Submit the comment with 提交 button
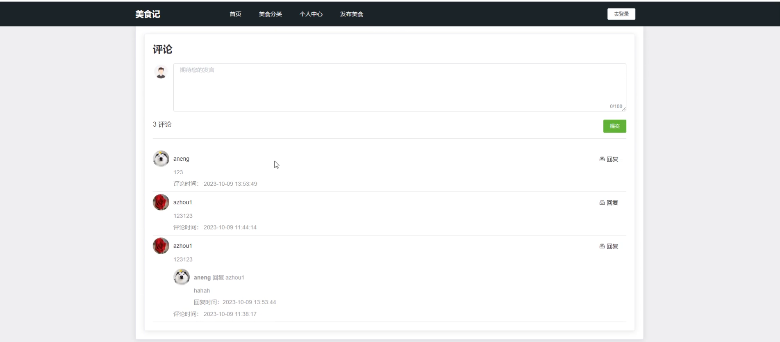The image size is (780, 342). pos(614,126)
